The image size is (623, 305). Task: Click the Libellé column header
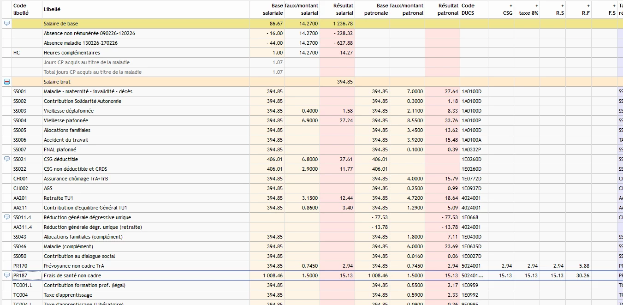(52, 9)
